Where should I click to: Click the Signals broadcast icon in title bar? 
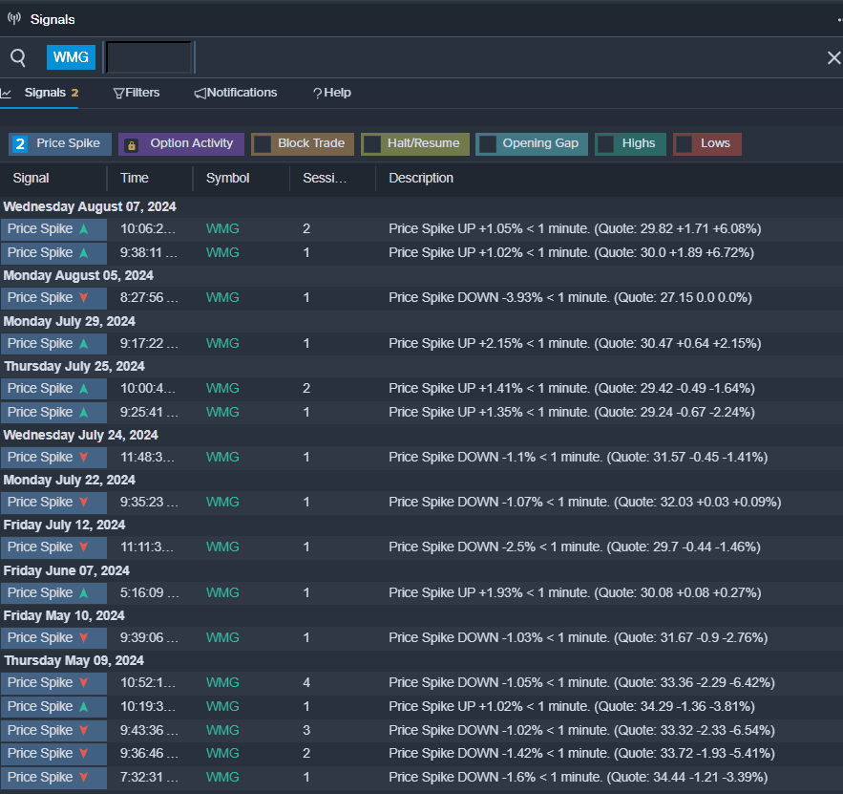pyautogui.click(x=14, y=19)
